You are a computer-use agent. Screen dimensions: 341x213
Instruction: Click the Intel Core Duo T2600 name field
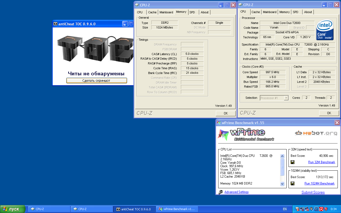[x=287, y=23]
